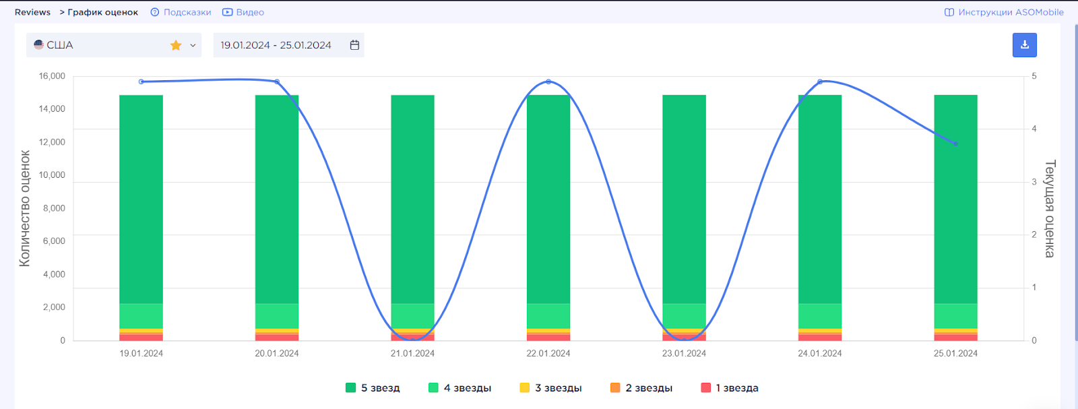
Task: Go to Reviews breadcrumb
Action: click(32, 12)
